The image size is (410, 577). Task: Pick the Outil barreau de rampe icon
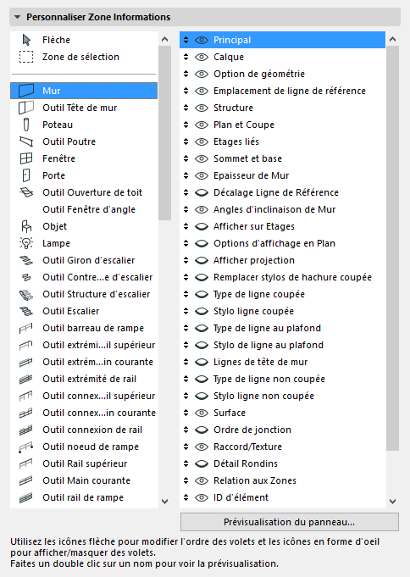pos(26,328)
